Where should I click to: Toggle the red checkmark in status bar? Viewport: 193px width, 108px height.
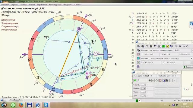coord(140,100)
